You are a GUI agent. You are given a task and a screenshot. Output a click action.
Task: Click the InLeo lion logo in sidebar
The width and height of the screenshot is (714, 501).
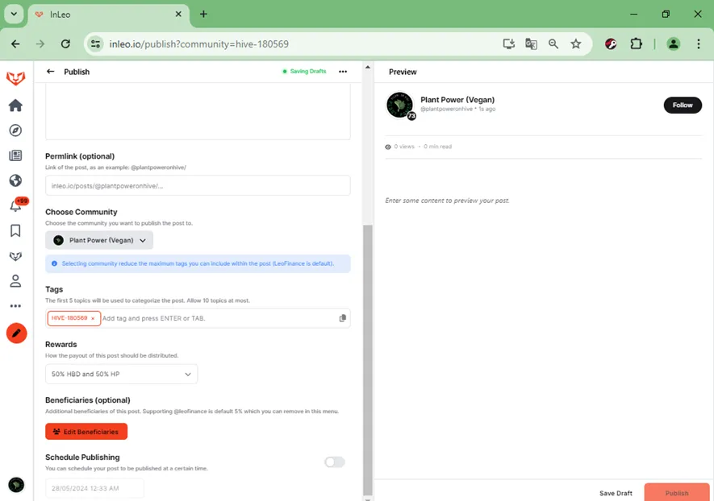coord(15,78)
